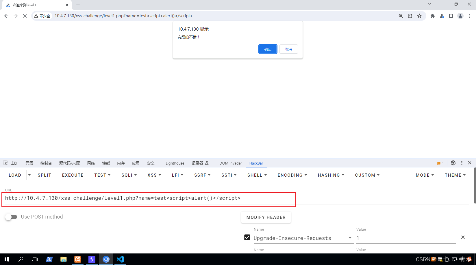Click MODIFY HEADER button
Image resolution: width=476 pixels, height=265 pixels.
click(x=266, y=217)
